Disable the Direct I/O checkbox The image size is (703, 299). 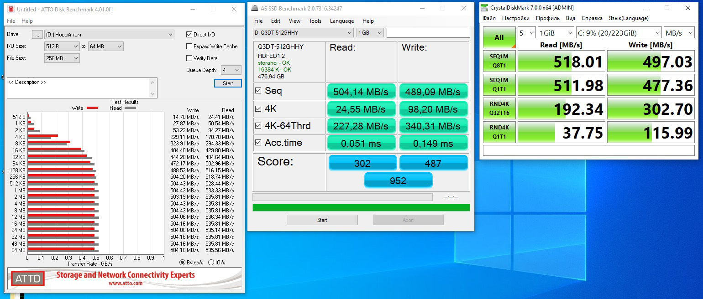pyautogui.click(x=189, y=35)
